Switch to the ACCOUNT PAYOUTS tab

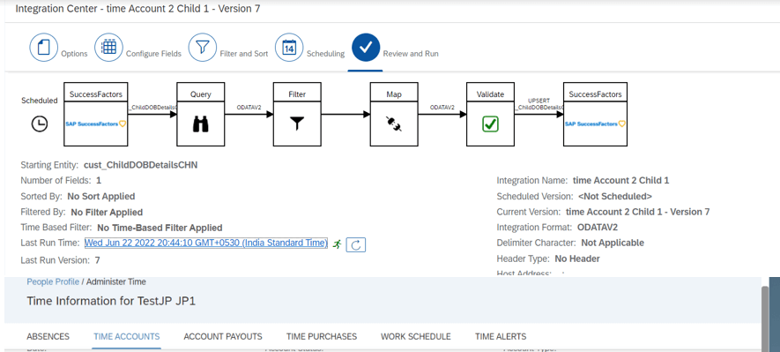[x=223, y=337]
